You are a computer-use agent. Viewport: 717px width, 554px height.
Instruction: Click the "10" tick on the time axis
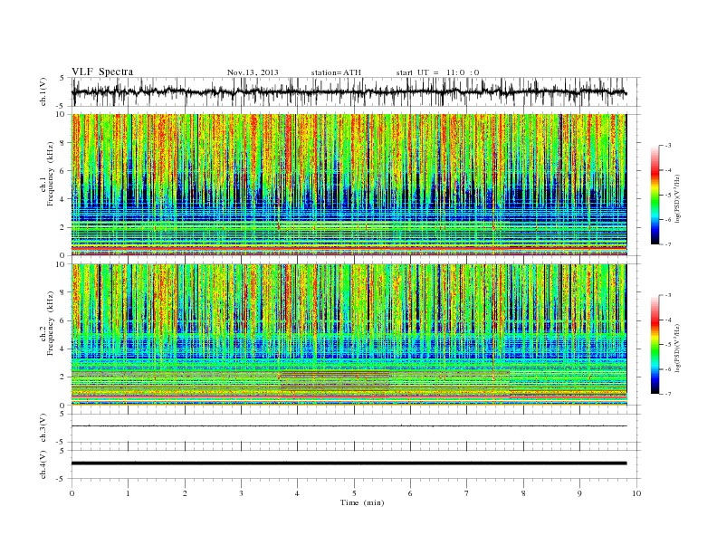click(636, 493)
